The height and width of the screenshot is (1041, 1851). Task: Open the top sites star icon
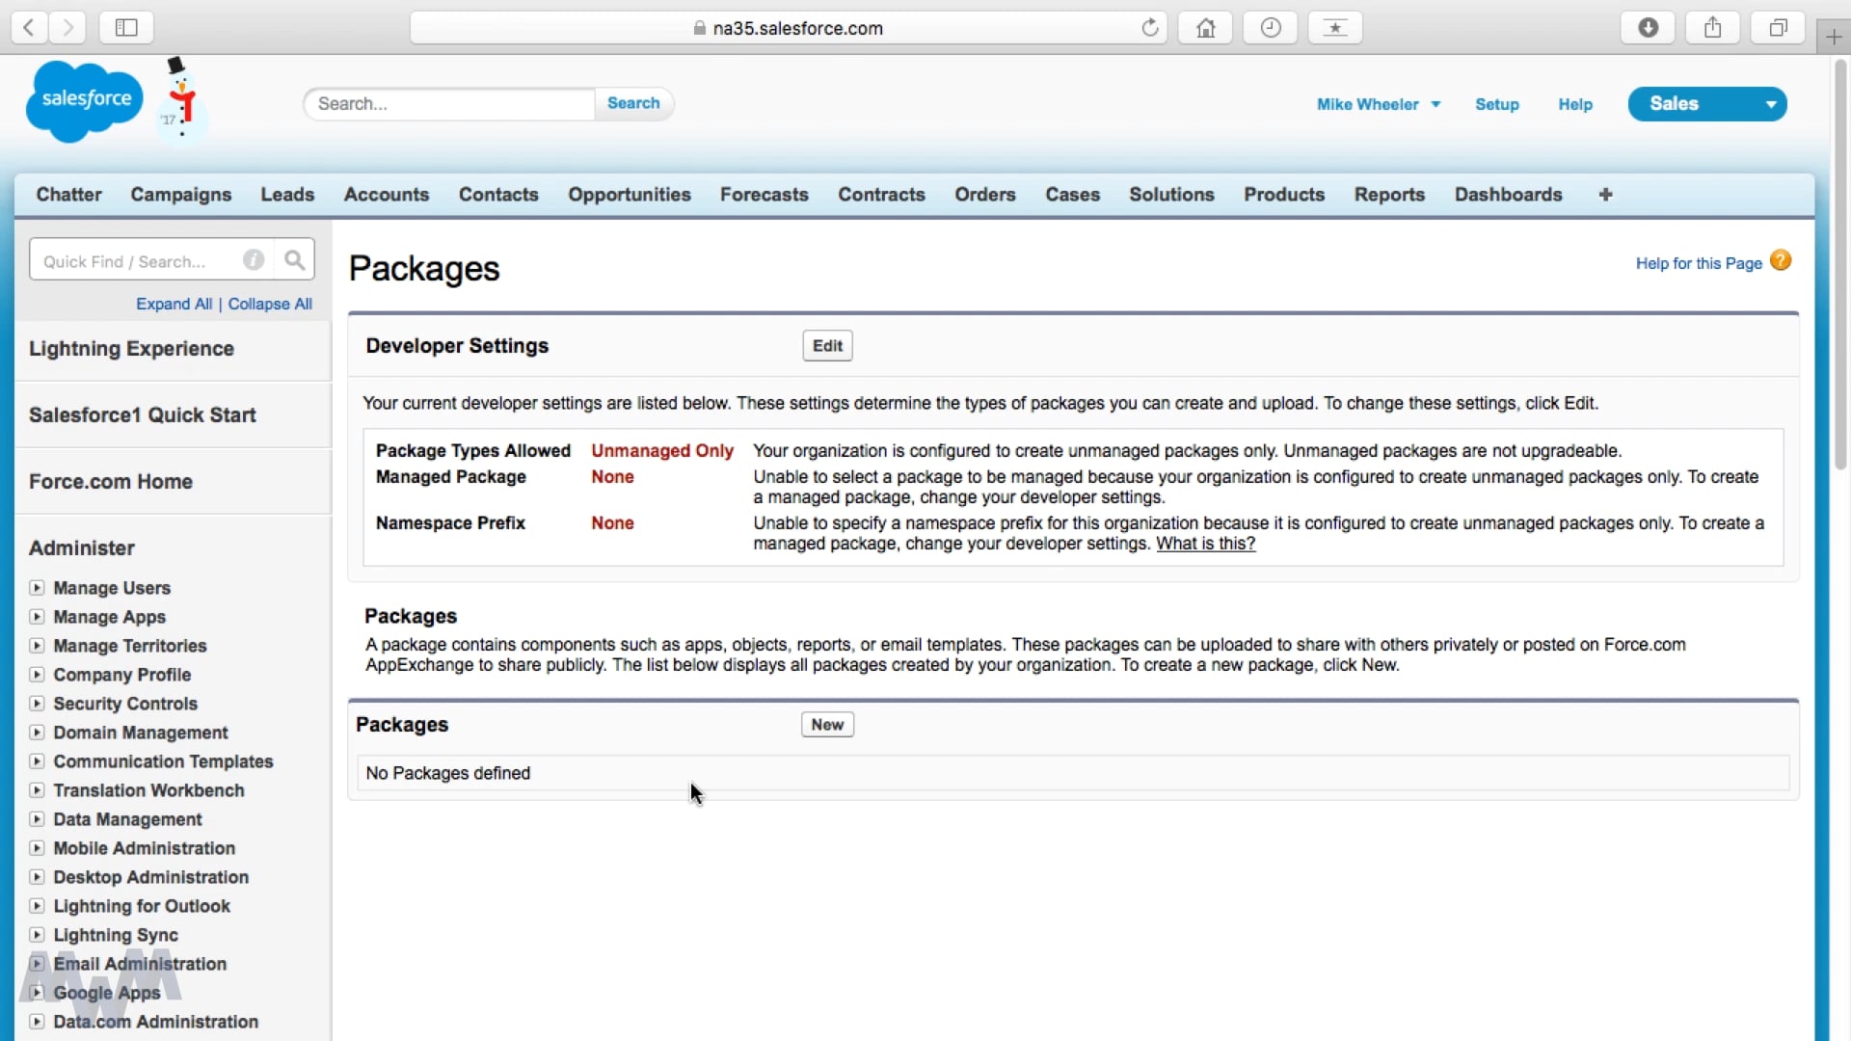point(1335,28)
